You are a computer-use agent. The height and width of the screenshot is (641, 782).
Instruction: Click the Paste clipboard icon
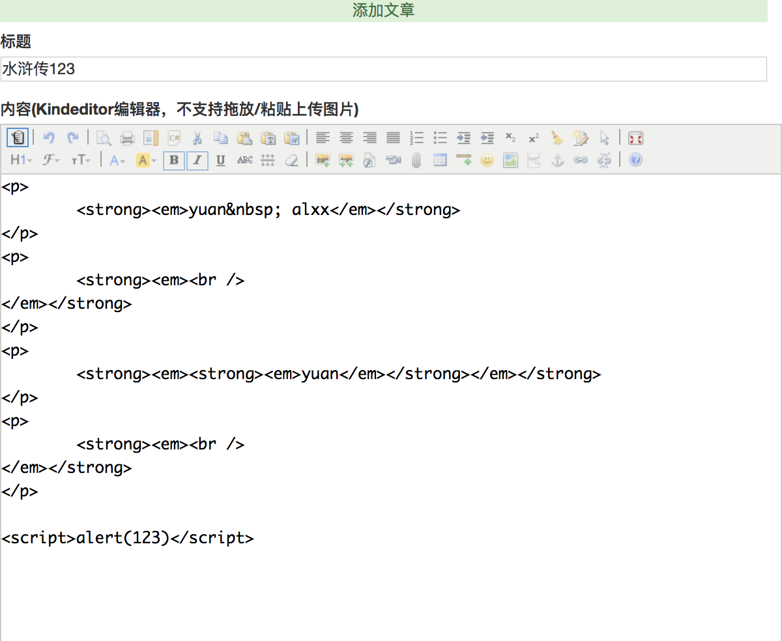point(244,137)
